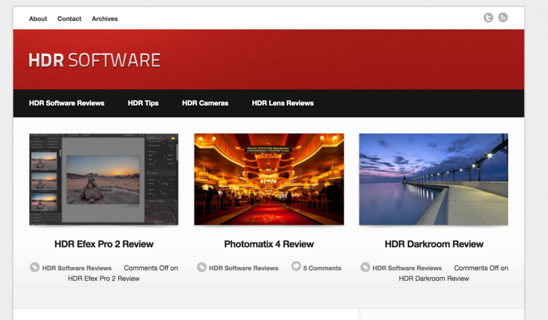Screen dimensions: 548x320
Task: Open the HDR Tips navigation item
Action: [x=143, y=103]
